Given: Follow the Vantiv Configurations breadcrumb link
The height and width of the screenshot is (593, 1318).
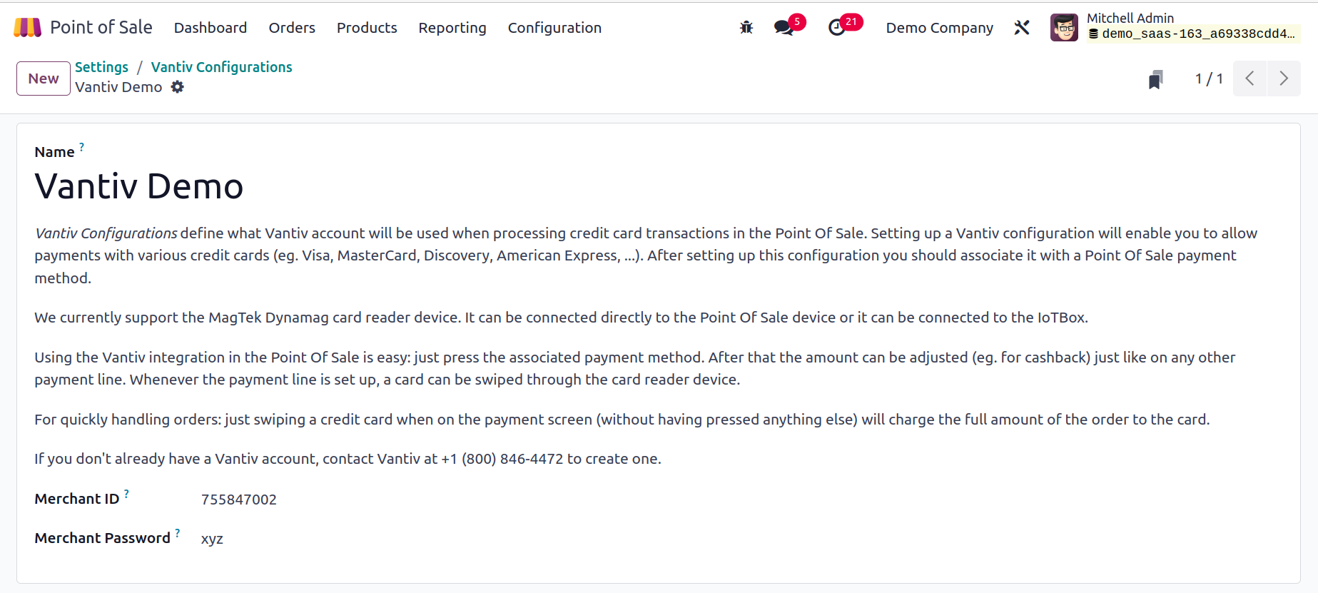Looking at the screenshot, I should pos(221,67).
